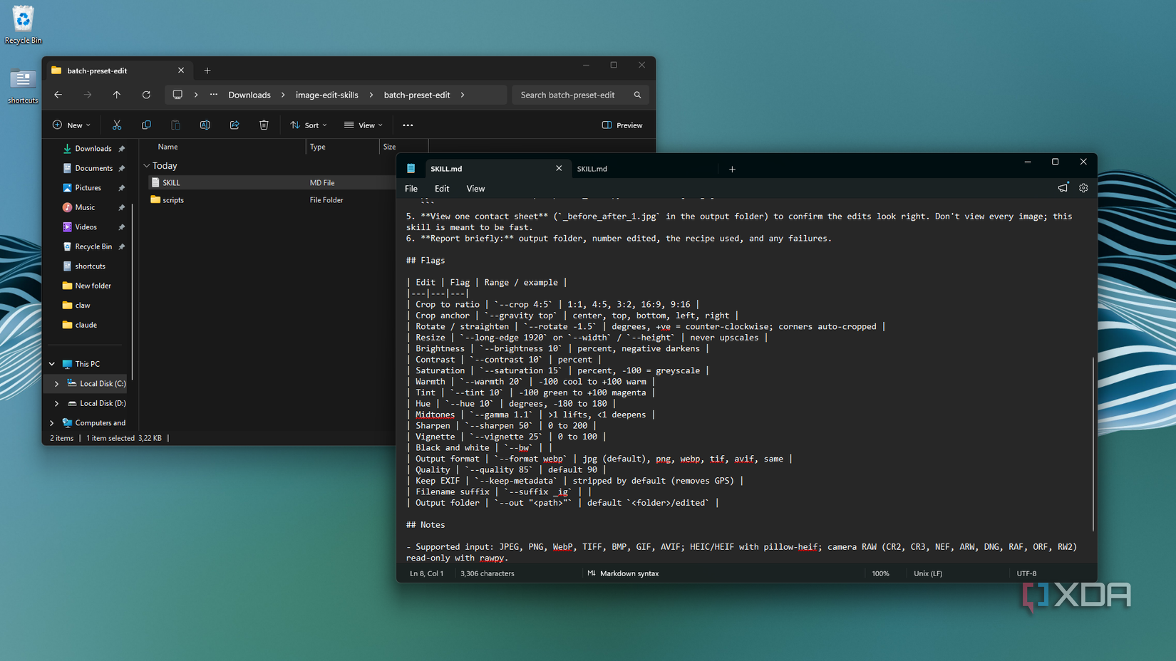
Task: Rename the selected file via toolbar icon
Action: click(205, 125)
